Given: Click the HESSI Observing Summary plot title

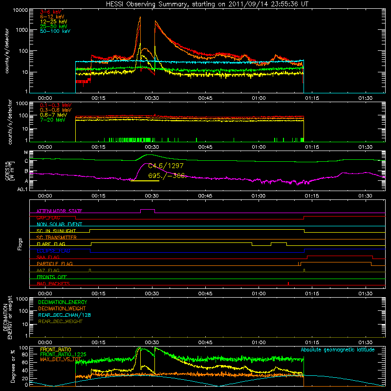Looking at the screenshot, I should pos(207,4).
